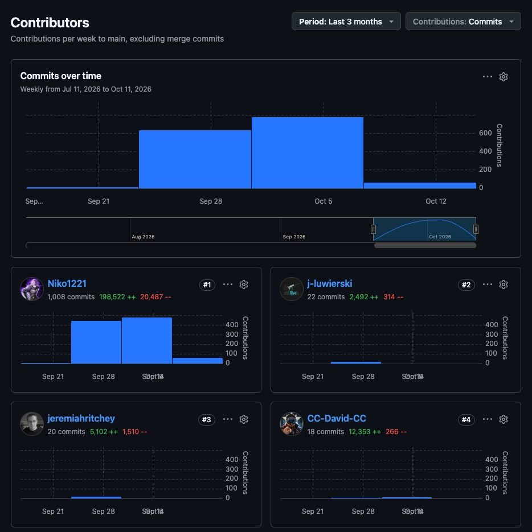
Task: Open Niko1221's profile link
Action: tap(67, 283)
